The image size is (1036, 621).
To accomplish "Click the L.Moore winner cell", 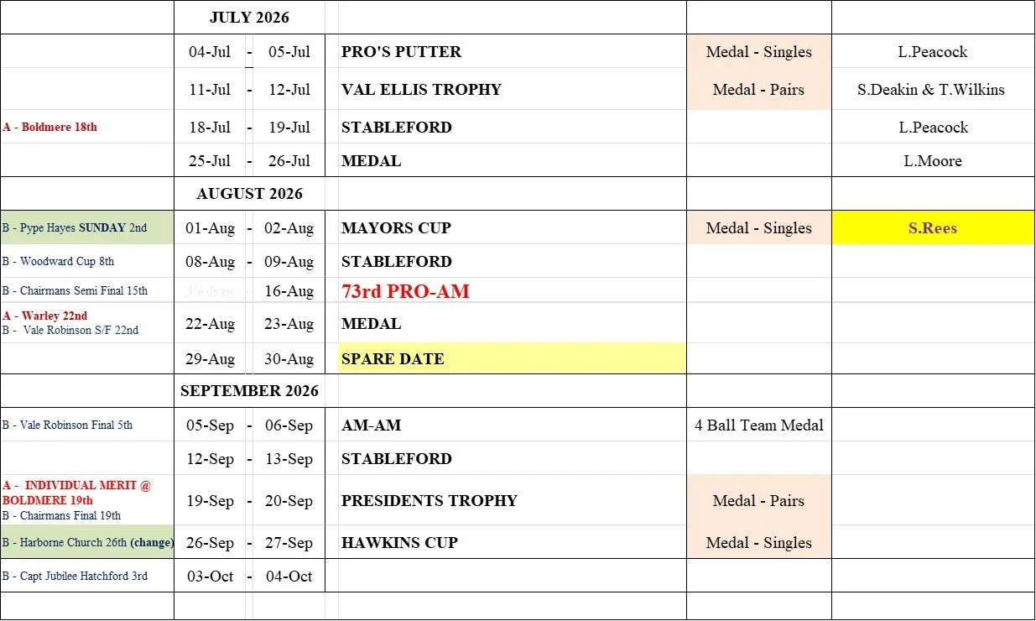I will [x=933, y=160].
